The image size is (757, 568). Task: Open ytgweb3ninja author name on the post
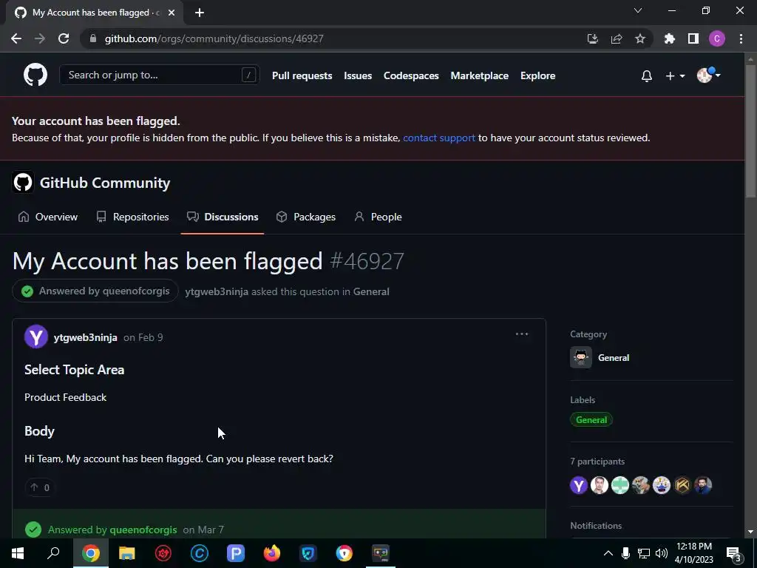(86, 337)
